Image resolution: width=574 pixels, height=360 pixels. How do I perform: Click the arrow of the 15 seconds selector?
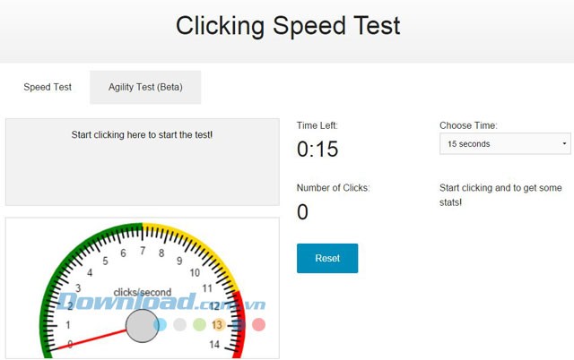(564, 143)
